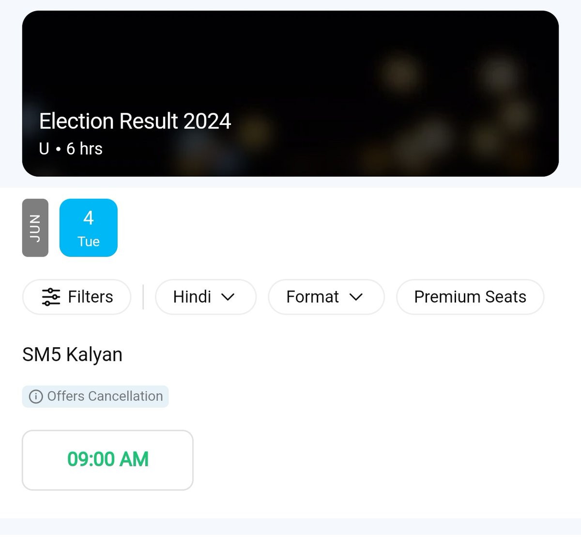This screenshot has width=581, height=552.
Task: Toggle the Premium Seats filter chip
Action: coord(470,297)
